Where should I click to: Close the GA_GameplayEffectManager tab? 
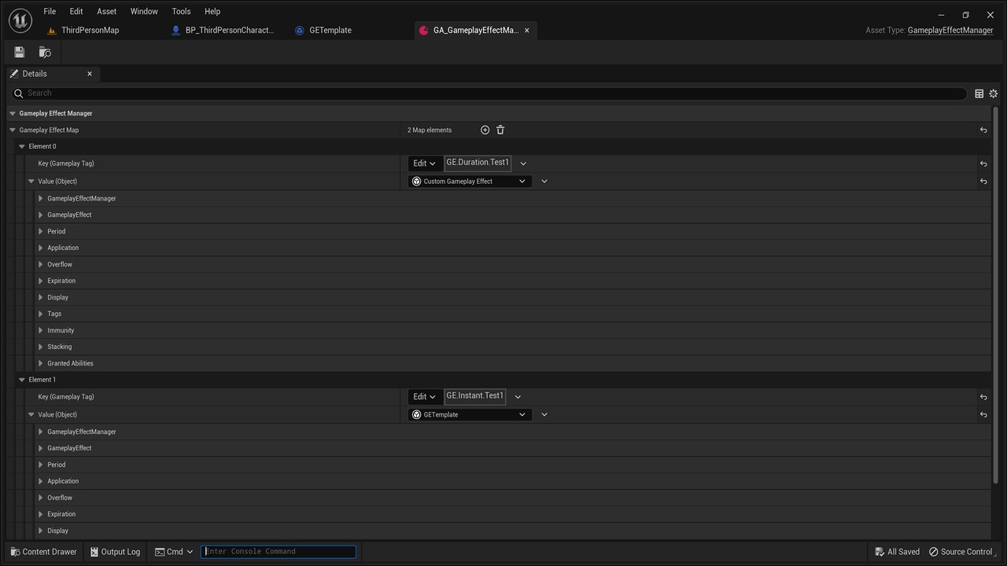coord(527,31)
